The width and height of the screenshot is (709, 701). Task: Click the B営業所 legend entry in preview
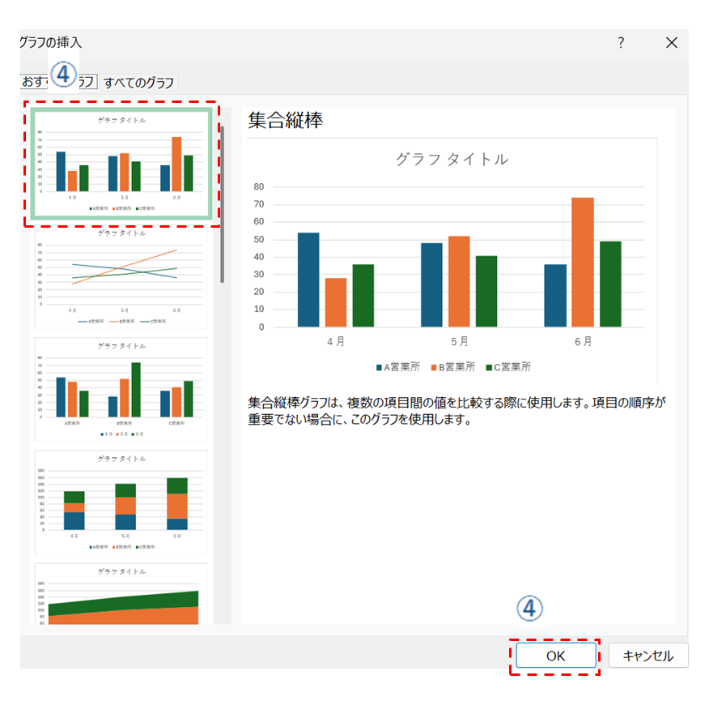[x=452, y=367]
